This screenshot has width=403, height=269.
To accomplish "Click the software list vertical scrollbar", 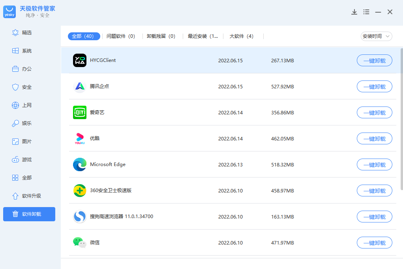I will click(402, 119).
